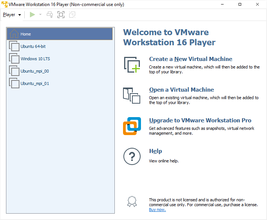Click Create a New Virtual Machine link
The height and width of the screenshot is (220, 267).
[x=191, y=59]
